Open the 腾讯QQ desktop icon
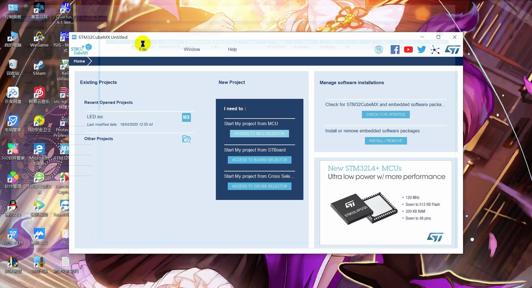532x288 pixels. (13, 209)
